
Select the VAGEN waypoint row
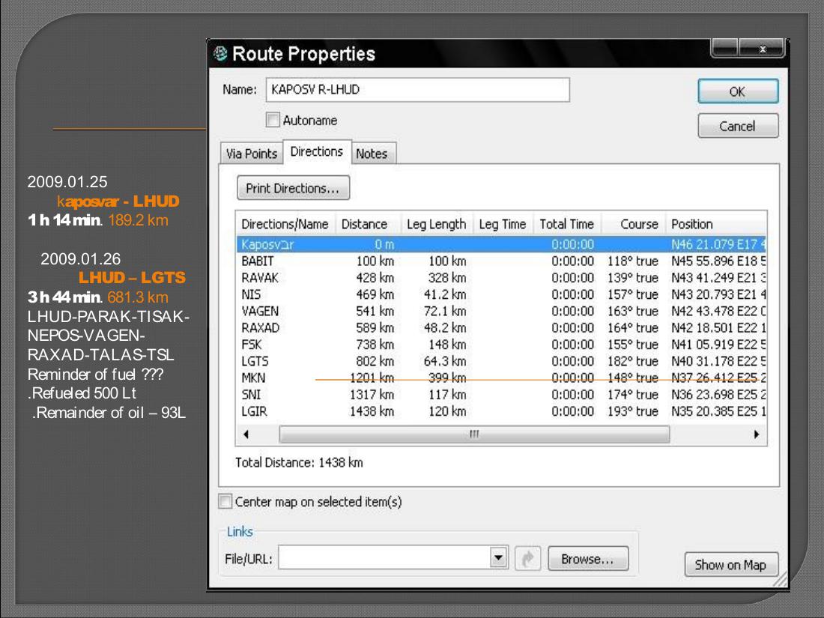coord(501,312)
